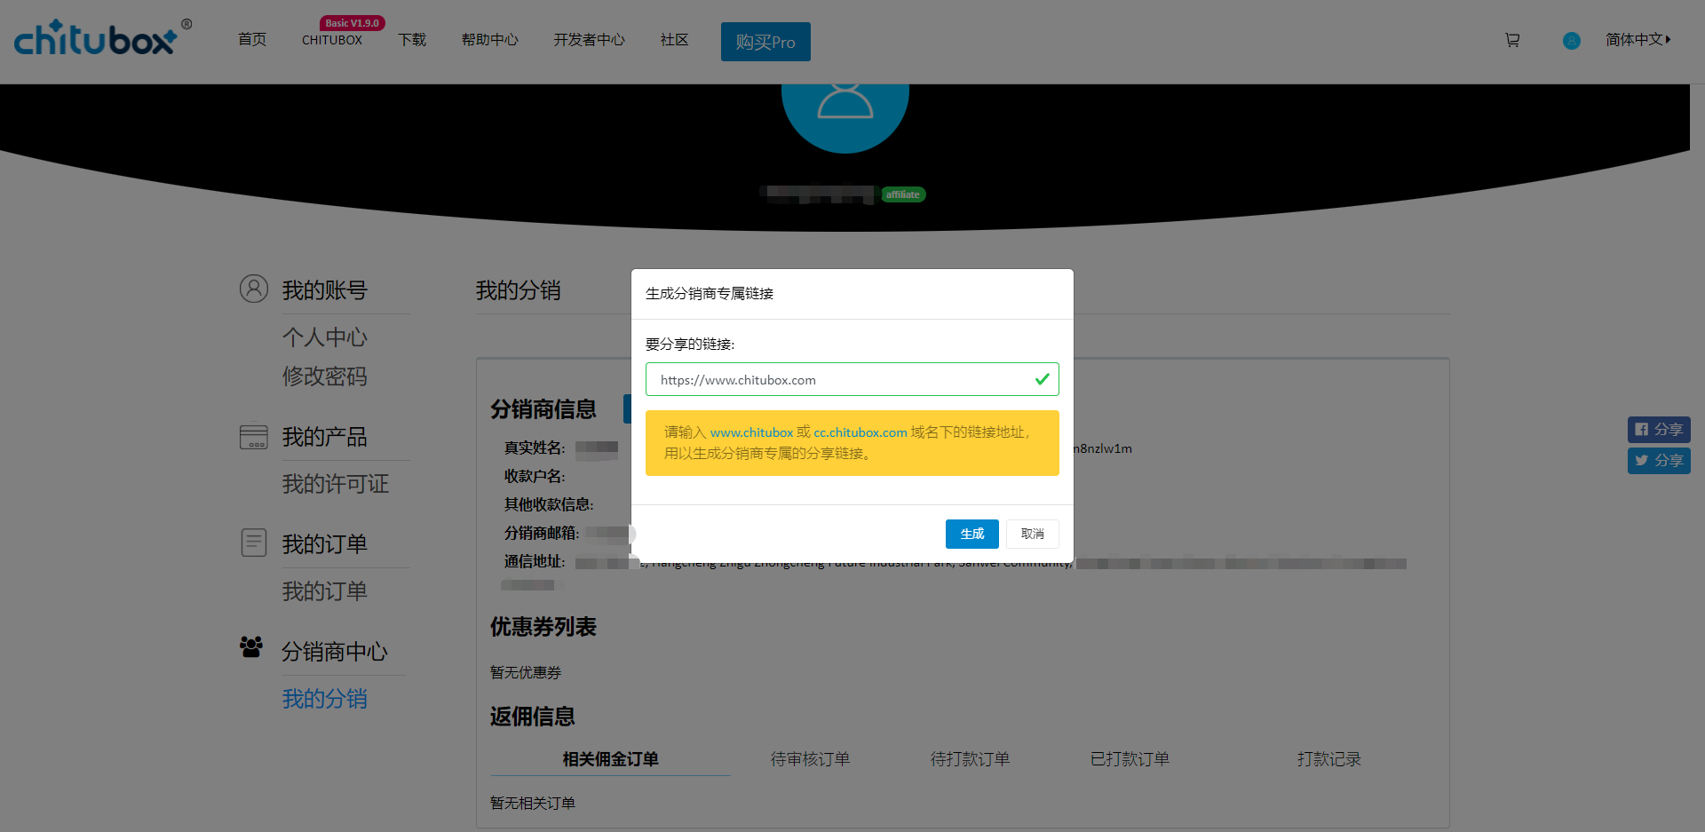Open the user avatar menu in header
This screenshot has height=832, width=1705.
click(x=1571, y=40)
